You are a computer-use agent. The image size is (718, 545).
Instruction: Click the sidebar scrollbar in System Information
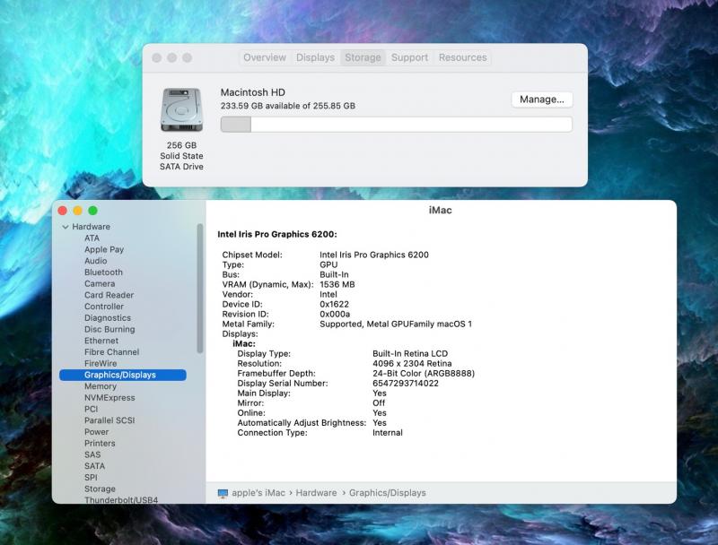click(199, 289)
